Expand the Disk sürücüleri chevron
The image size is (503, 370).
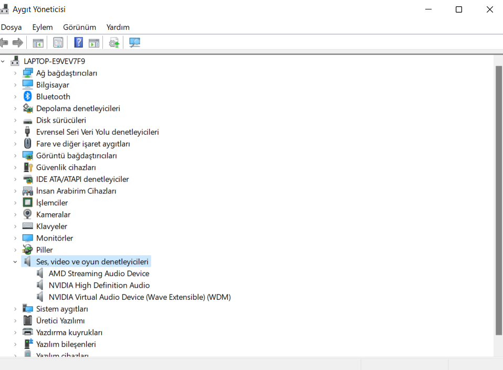(15, 120)
